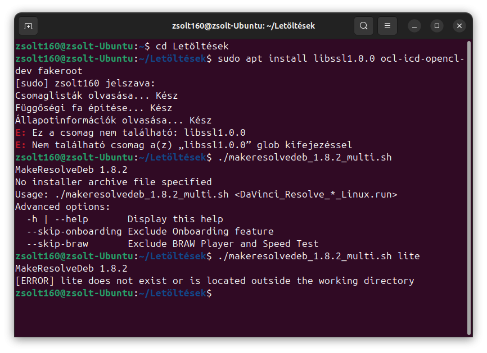Click the search magnifier icon

coord(364,26)
